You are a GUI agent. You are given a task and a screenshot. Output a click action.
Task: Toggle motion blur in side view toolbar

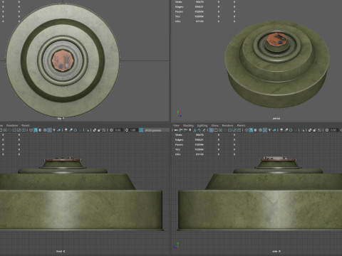click(x=286, y=130)
